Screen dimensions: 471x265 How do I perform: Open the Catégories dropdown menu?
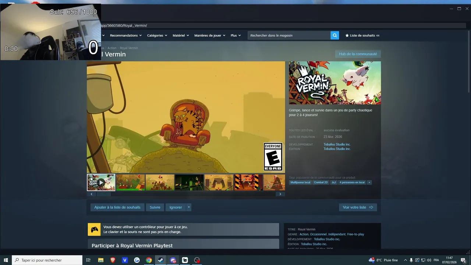(157, 35)
